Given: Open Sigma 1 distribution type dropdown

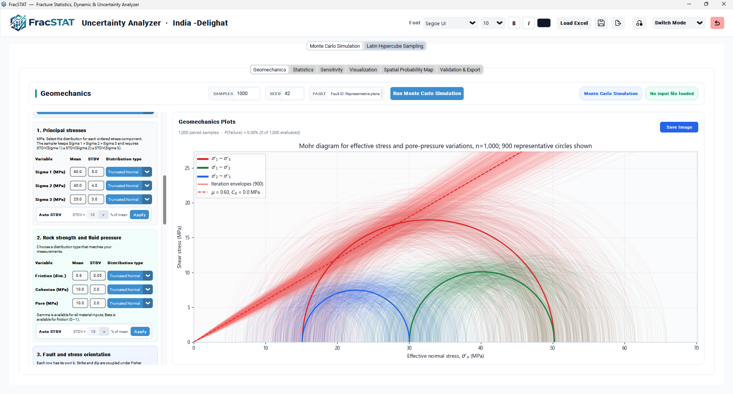Looking at the screenshot, I should pyautogui.click(x=129, y=172).
